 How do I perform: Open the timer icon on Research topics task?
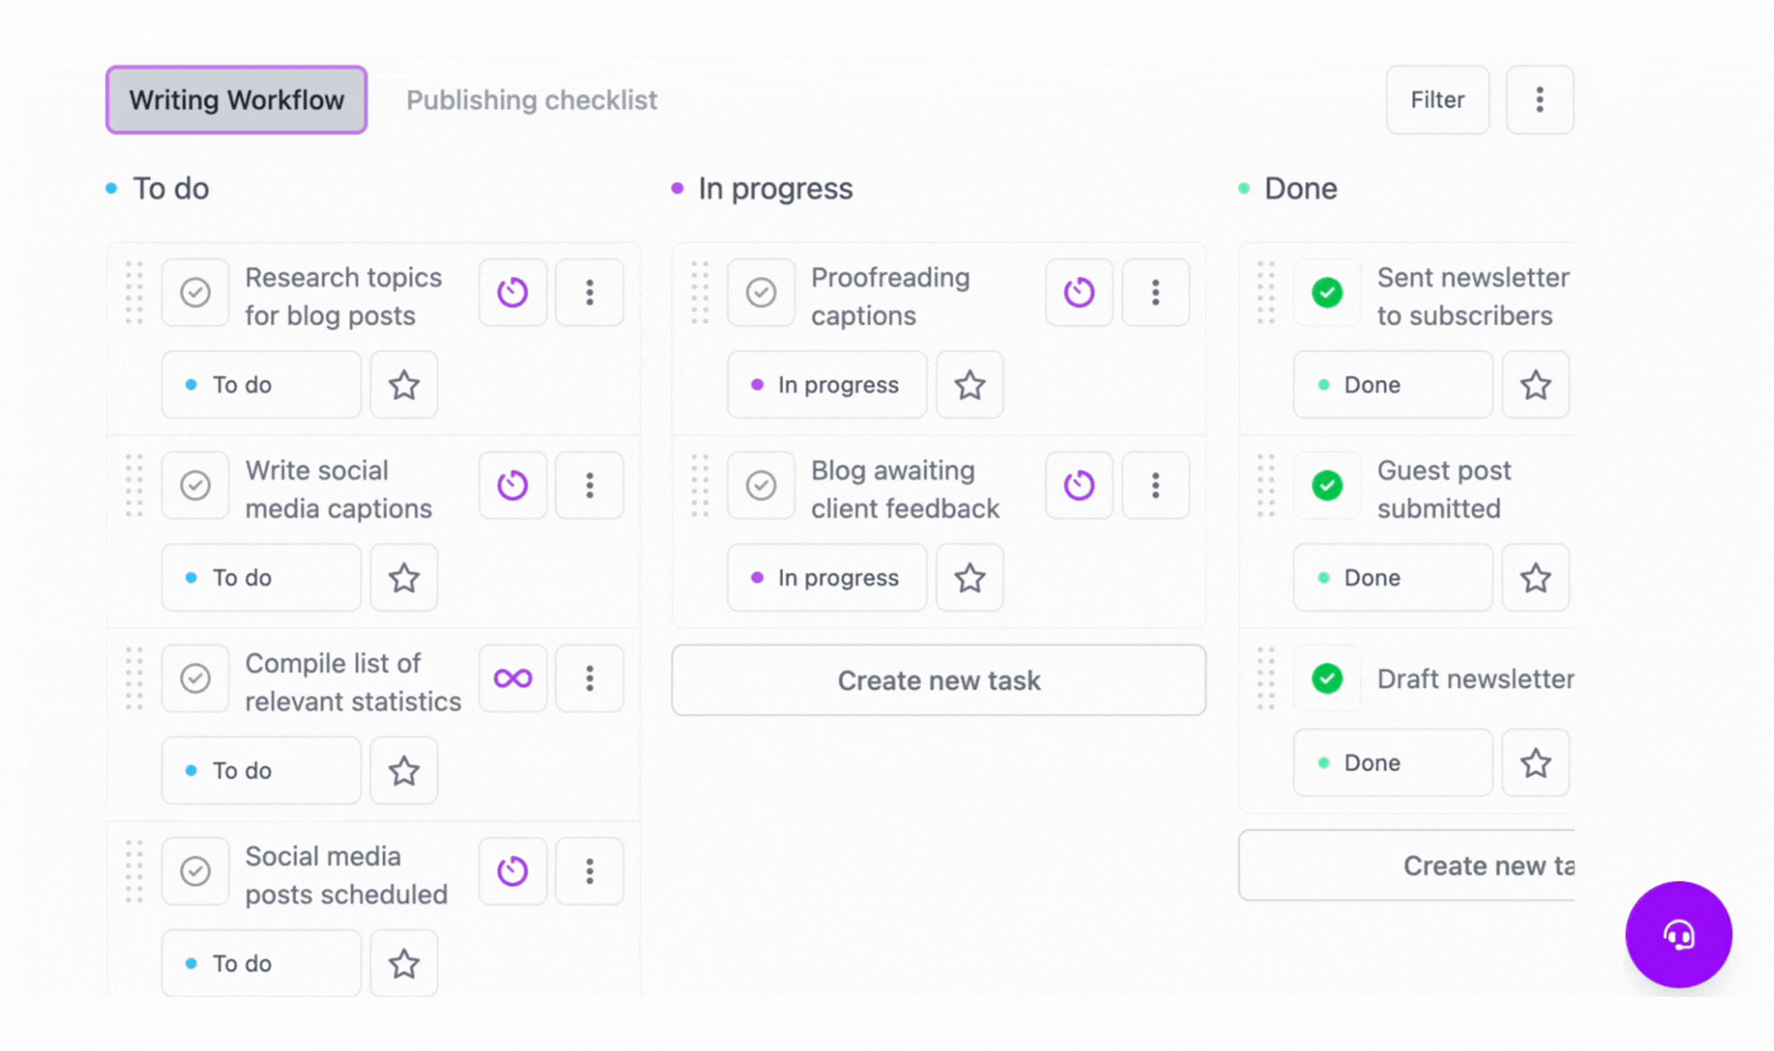point(513,293)
